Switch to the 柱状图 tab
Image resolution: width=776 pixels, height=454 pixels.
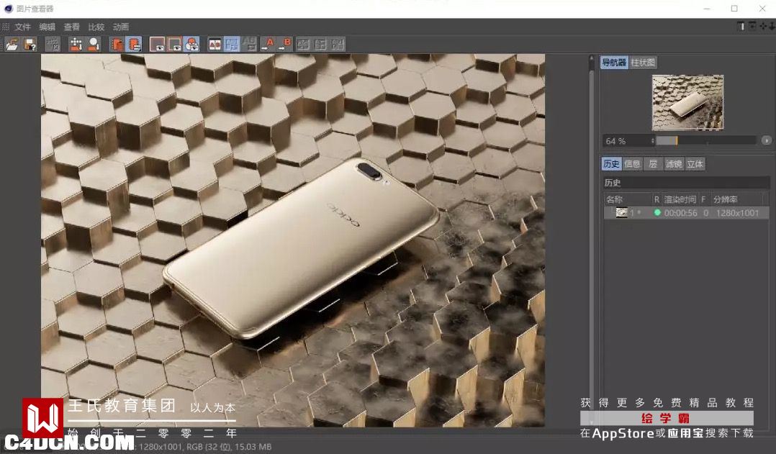tap(643, 63)
